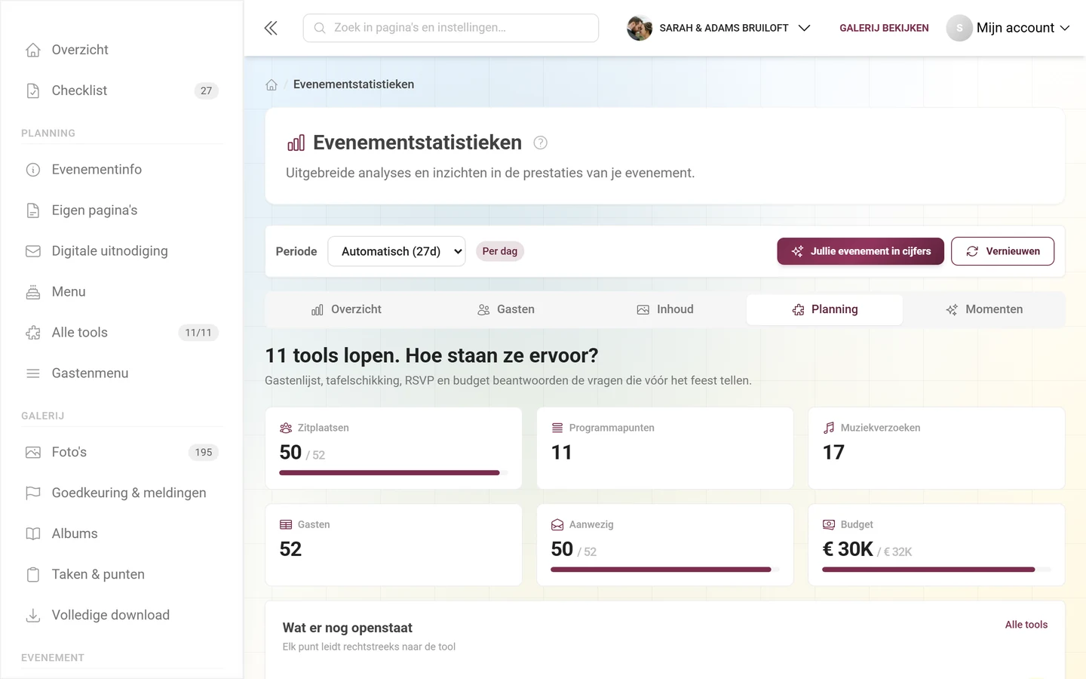Click event avatar photo in header

coord(640,28)
